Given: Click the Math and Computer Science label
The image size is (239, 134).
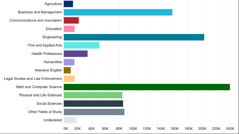Looking at the screenshot, I should pyautogui.click(x=39, y=87).
